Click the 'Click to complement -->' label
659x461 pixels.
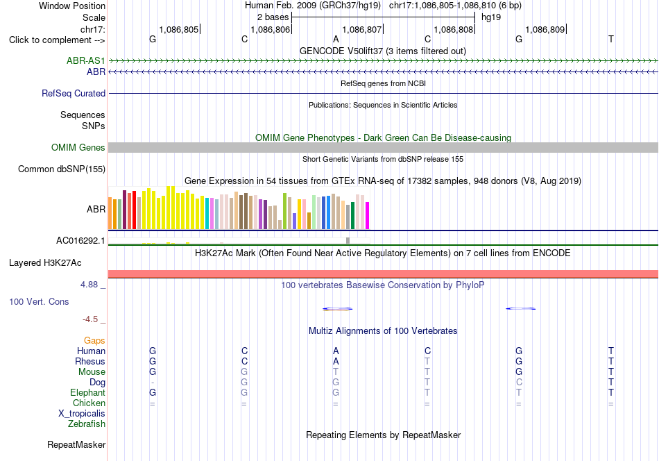pos(57,40)
